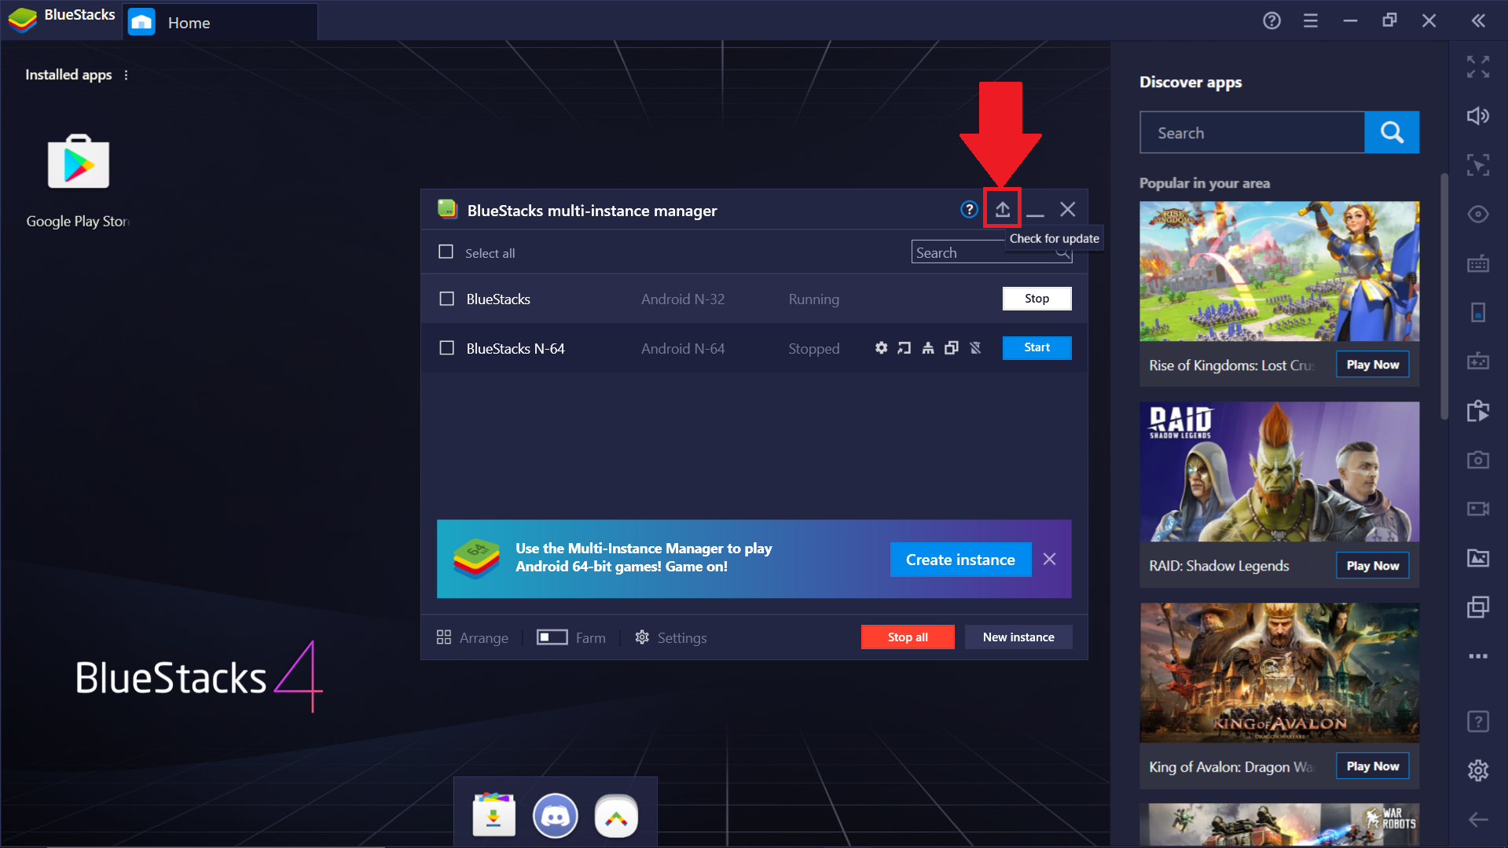Open BlueStacks hamburger menu
1508x848 pixels.
pyautogui.click(x=1310, y=21)
